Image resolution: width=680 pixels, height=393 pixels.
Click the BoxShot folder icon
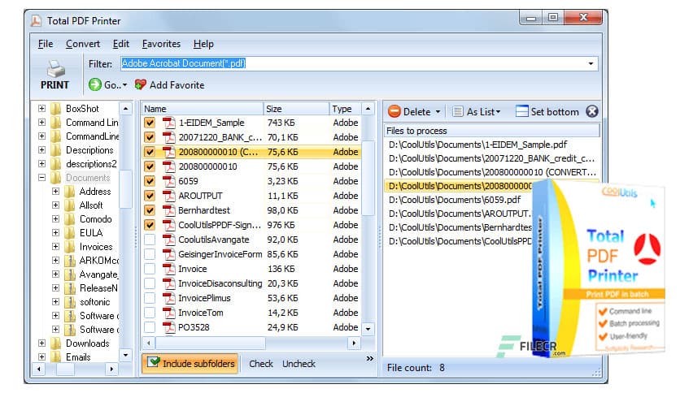tap(56, 109)
